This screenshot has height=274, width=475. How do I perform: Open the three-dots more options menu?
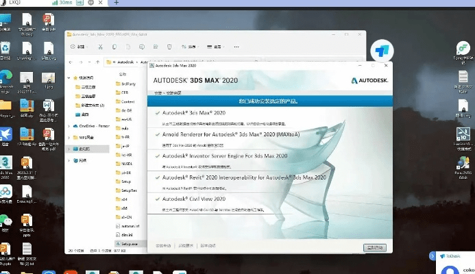point(236,47)
